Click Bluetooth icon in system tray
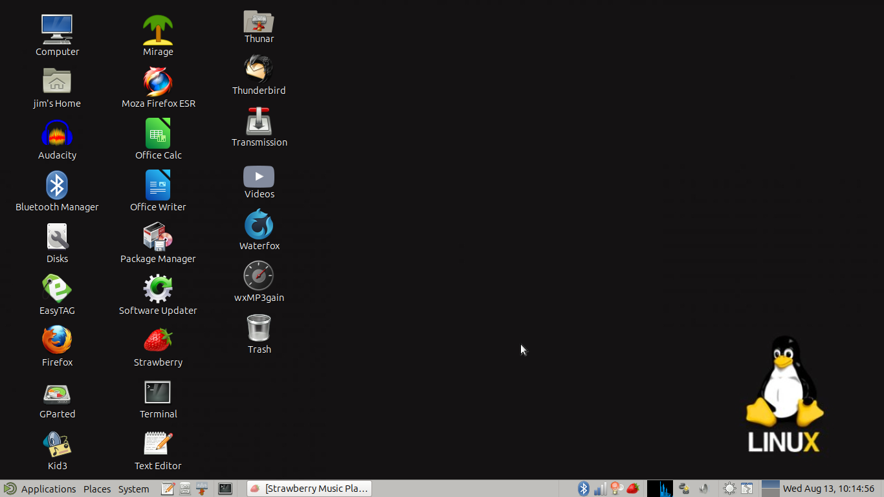This screenshot has width=884, height=497. [583, 489]
